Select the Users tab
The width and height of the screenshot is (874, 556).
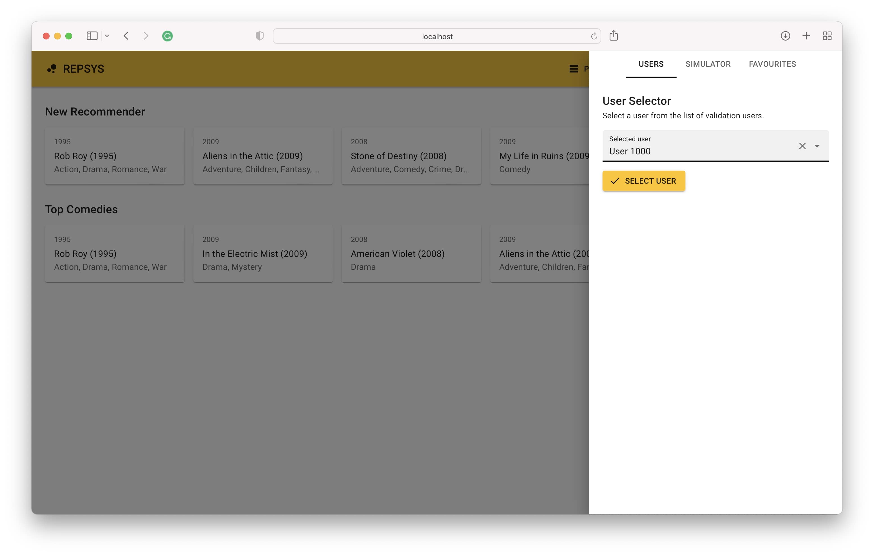coord(651,64)
